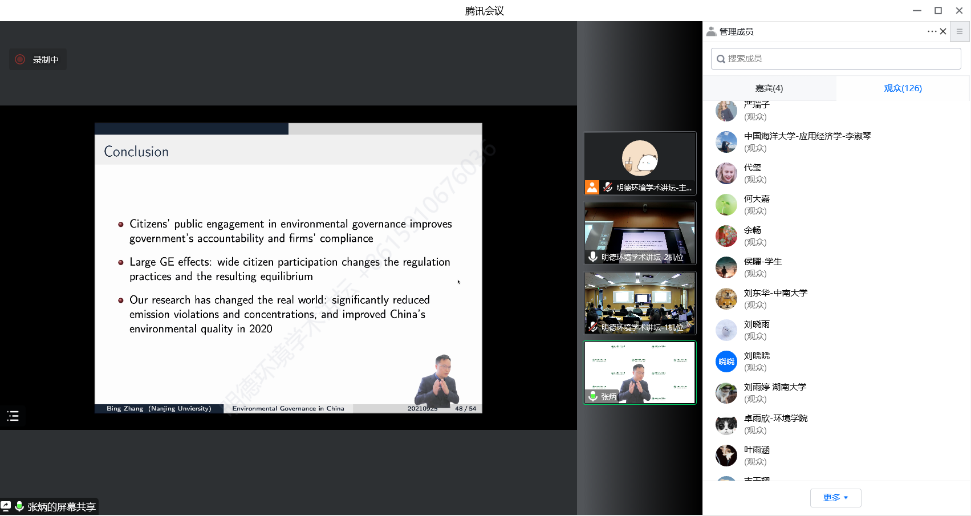Click the 录制中 recording status button

tap(38, 59)
